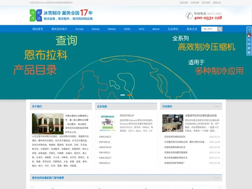252x189 pixels.
Task: Click the 谷歌地图 top link
Action: tap(195, 3)
